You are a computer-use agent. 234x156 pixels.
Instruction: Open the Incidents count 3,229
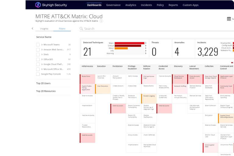[x=208, y=52]
